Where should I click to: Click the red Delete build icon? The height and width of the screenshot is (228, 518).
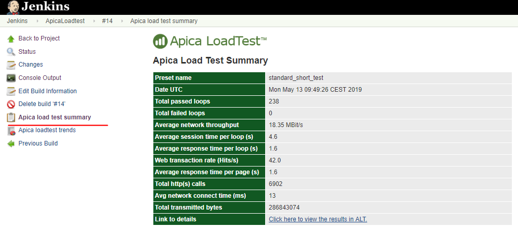[x=11, y=105]
